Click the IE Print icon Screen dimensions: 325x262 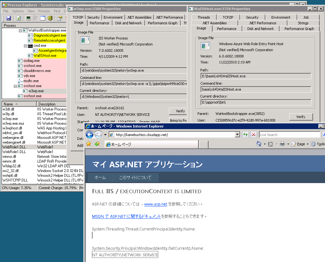click(282, 144)
